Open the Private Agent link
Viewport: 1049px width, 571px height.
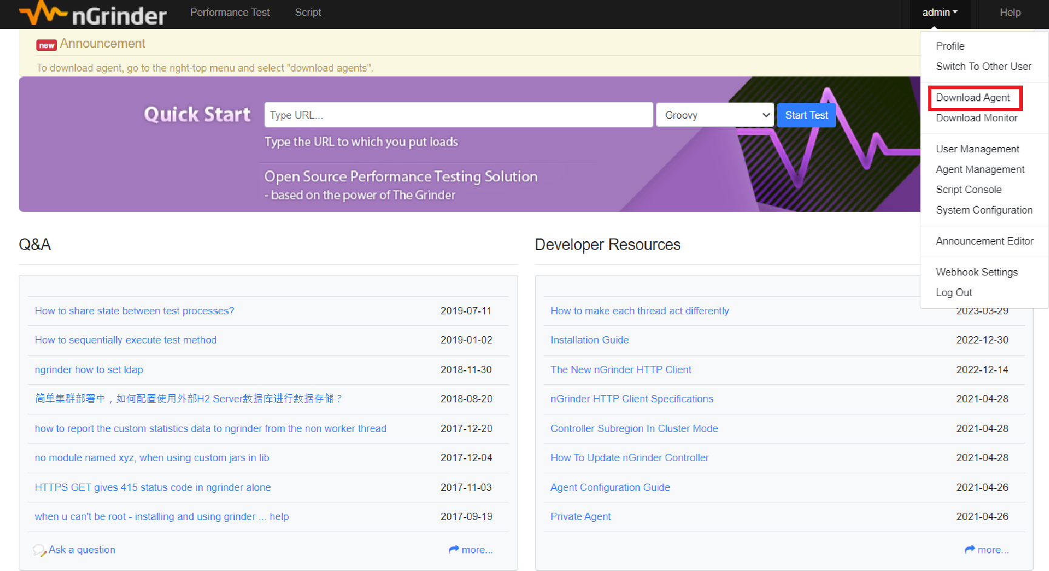(580, 516)
